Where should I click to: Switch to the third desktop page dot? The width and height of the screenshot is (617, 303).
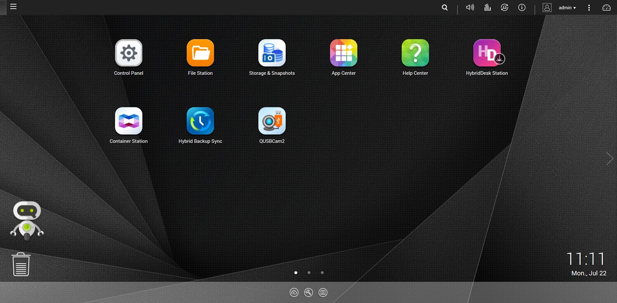pyautogui.click(x=322, y=273)
